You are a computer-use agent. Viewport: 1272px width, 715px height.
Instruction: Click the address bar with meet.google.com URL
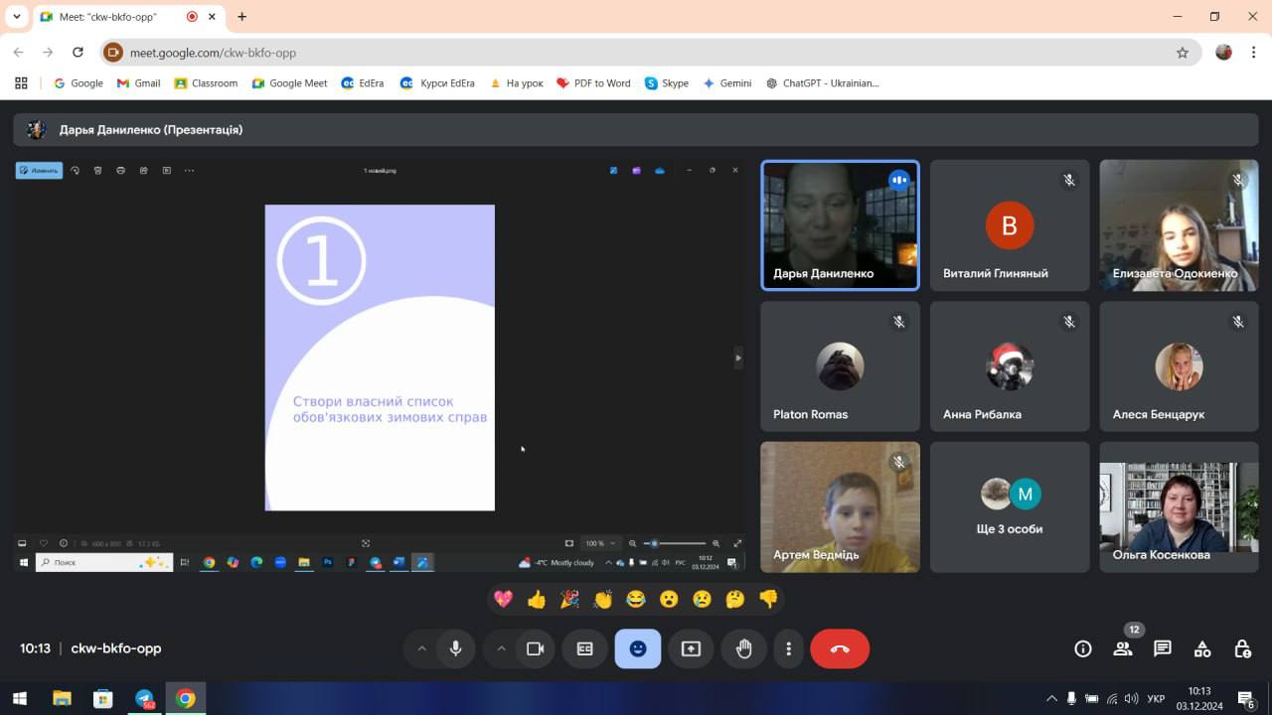(x=636, y=53)
